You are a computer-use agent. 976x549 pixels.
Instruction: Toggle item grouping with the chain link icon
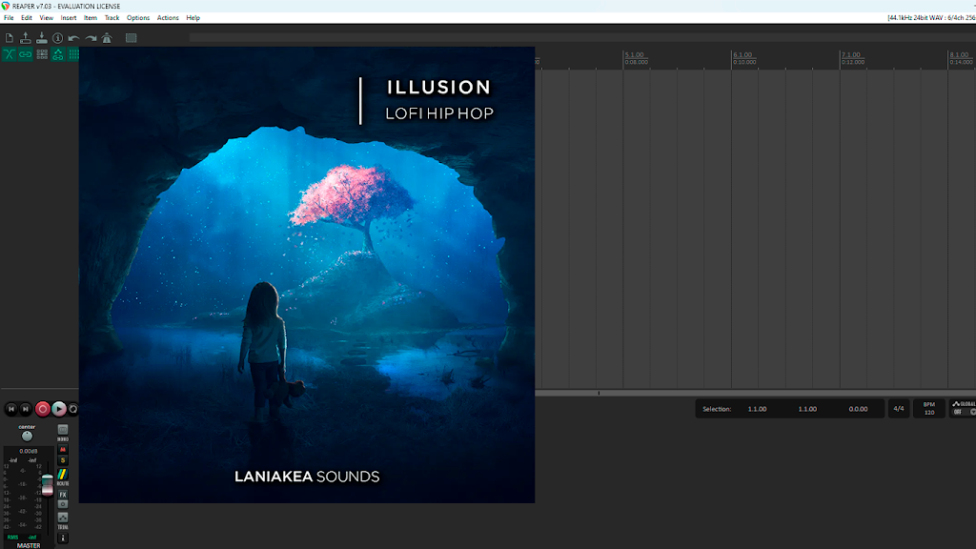(26, 54)
